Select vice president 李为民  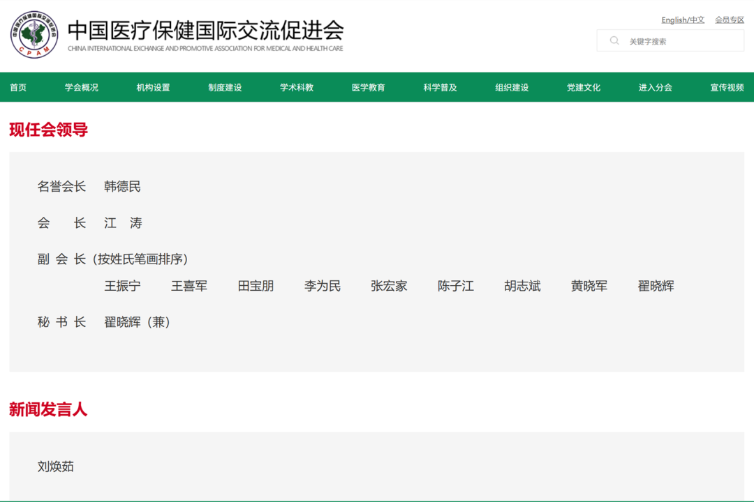point(322,286)
